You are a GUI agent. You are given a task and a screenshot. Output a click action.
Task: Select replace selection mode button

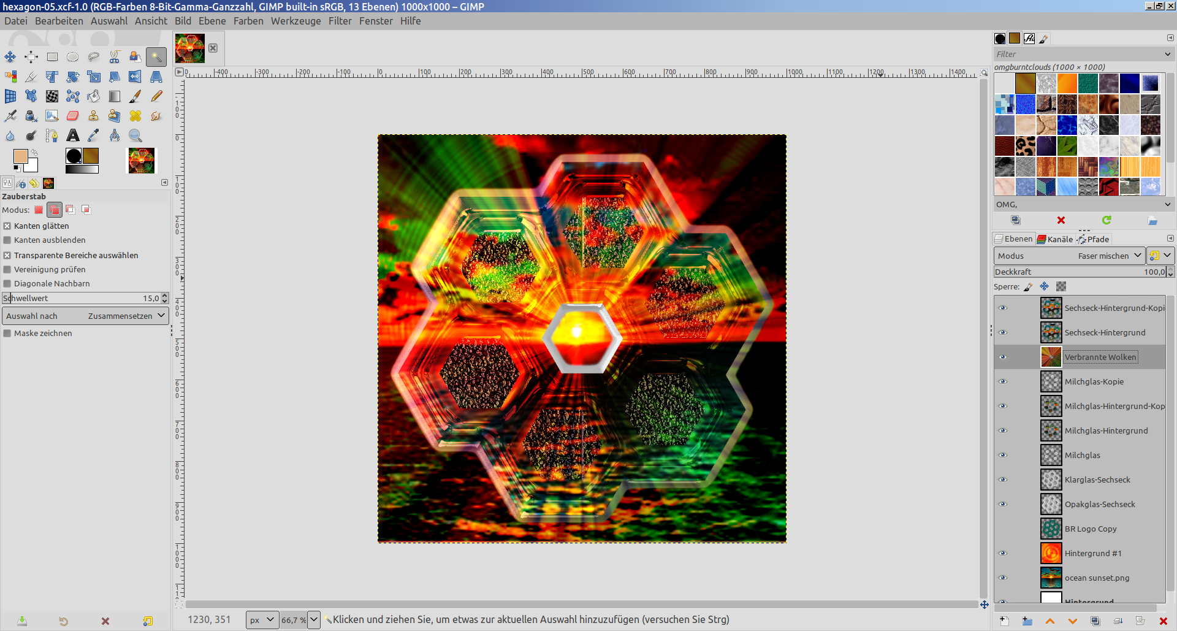pyautogui.click(x=39, y=210)
